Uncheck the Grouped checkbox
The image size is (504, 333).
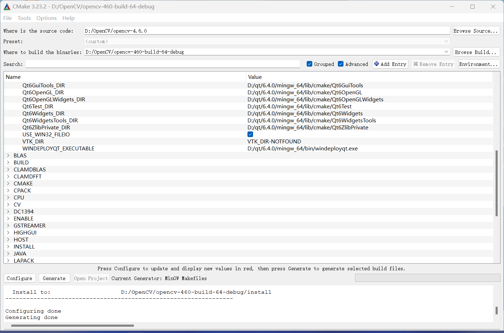309,64
